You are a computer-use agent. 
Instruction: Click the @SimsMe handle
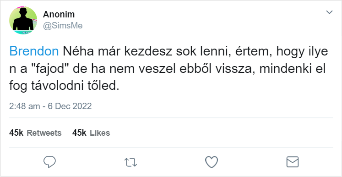63,26
